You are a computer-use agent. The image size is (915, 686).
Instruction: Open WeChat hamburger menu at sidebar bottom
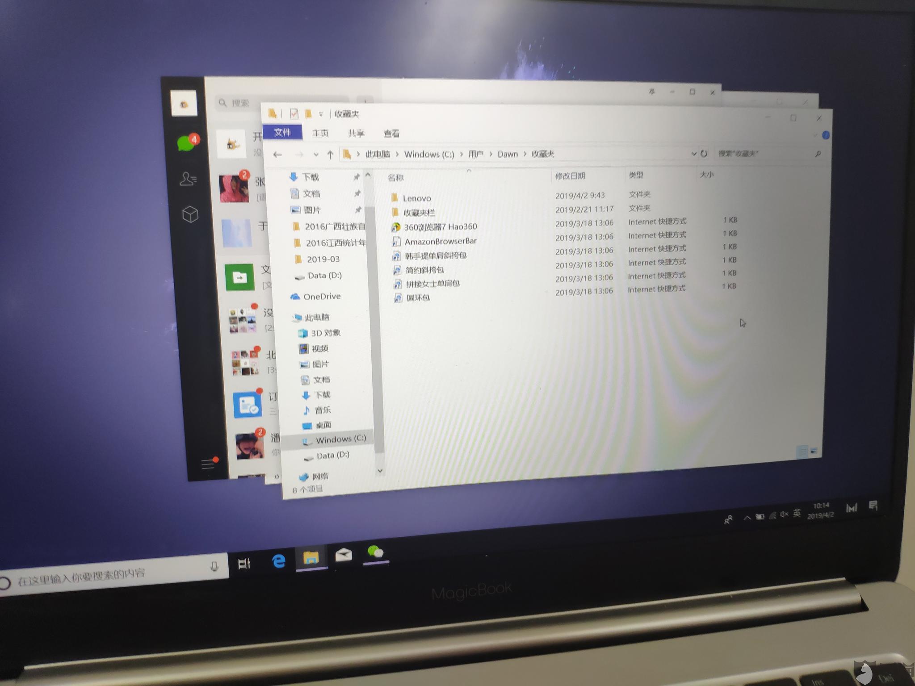208,464
